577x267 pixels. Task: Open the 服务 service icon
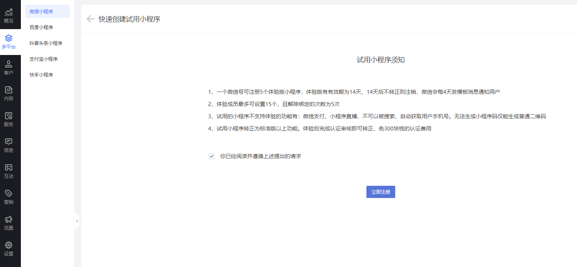pos(9,116)
